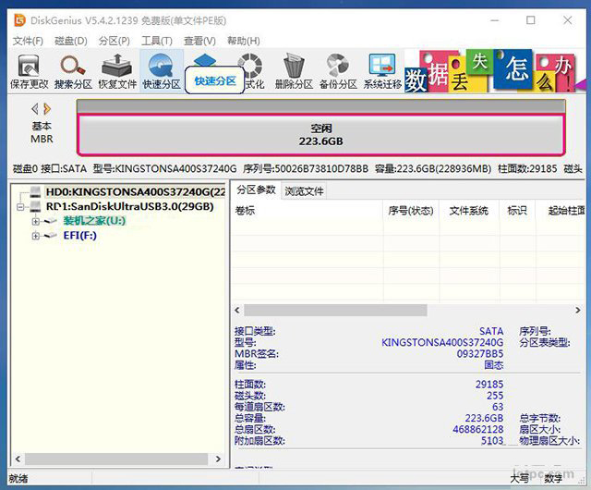This screenshot has height=490, width=591.
Task: Open the Search Partition (搜索分区) tool
Action: coord(73,71)
